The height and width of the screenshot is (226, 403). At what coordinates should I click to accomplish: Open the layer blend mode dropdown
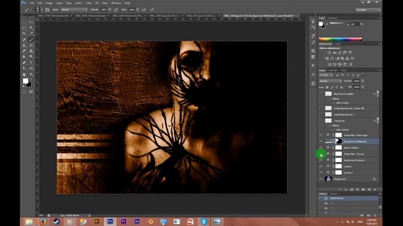click(x=331, y=81)
